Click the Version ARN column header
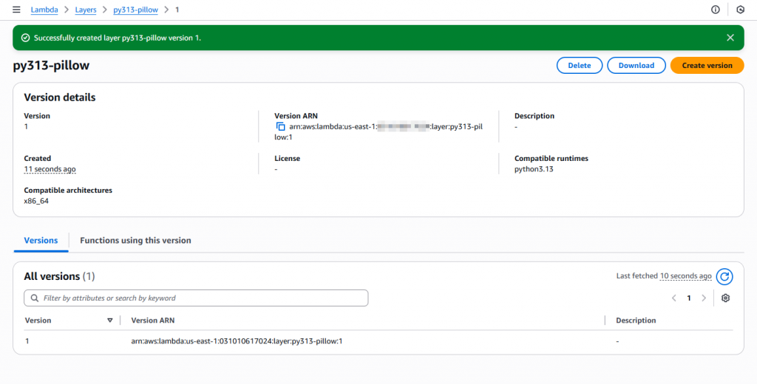Screen dimensions: 757x384 click(x=153, y=320)
